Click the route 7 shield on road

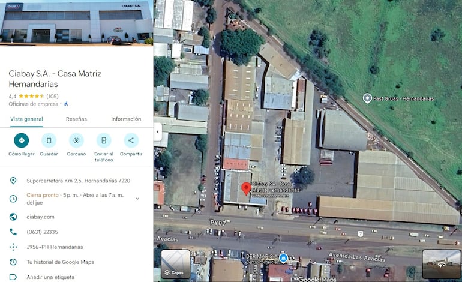(361, 233)
